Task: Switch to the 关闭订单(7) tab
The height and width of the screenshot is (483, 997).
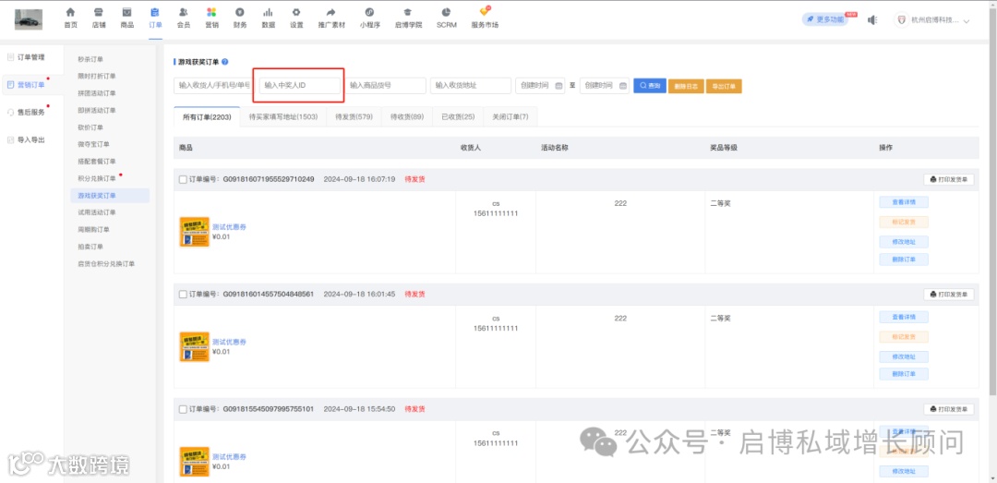Action: click(511, 117)
